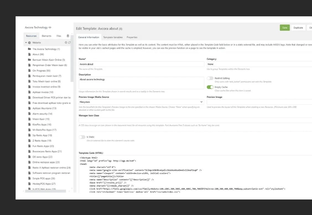
Task: Switch to the Resources tab
Action: 31,36
